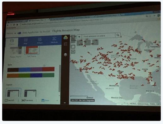Switch to the Widget tab
Image resolution: width=163 pixels, height=124 pixels.
pyautogui.click(x=40, y=41)
